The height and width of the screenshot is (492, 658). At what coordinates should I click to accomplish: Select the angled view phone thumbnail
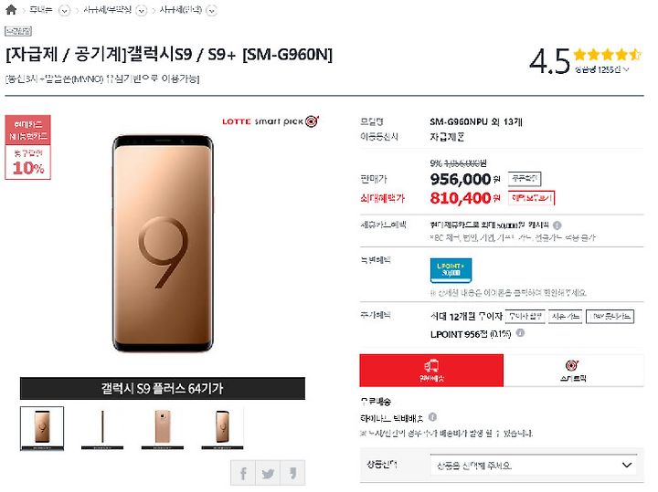pos(222,428)
